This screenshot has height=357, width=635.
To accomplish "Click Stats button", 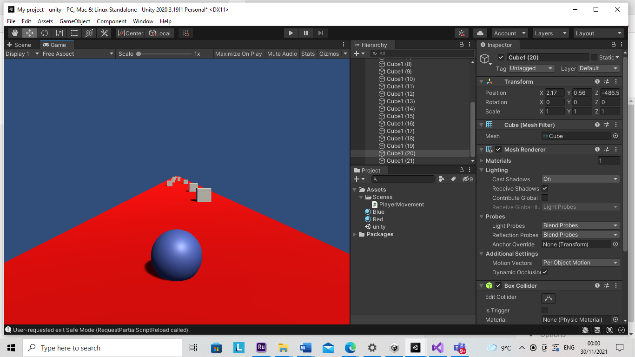I will [x=308, y=53].
